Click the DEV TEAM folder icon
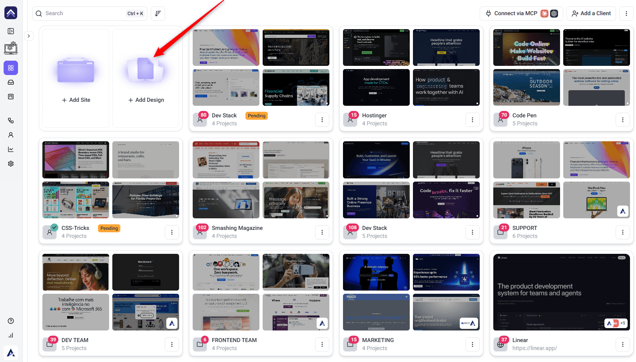 50,344
